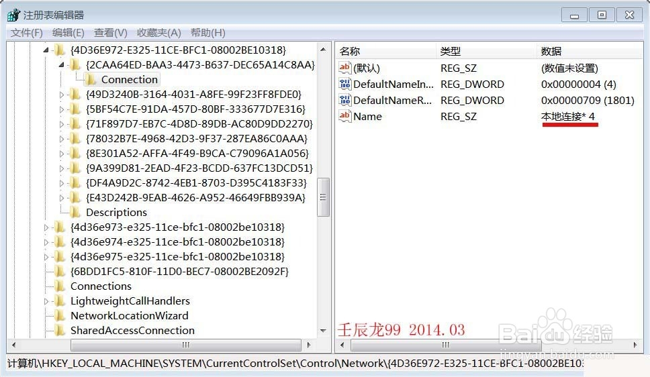Click the DefaultNameR... DWORD value icon
The image size is (650, 377).
point(345,100)
